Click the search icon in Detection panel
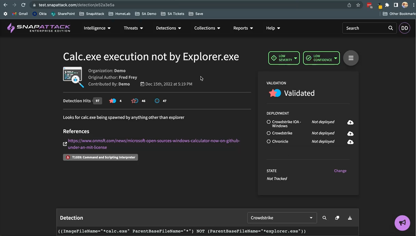The image size is (416, 236). coord(324,218)
